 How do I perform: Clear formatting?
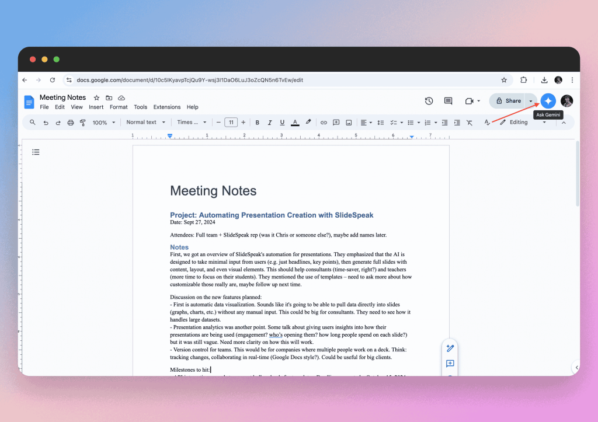(470, 123)
